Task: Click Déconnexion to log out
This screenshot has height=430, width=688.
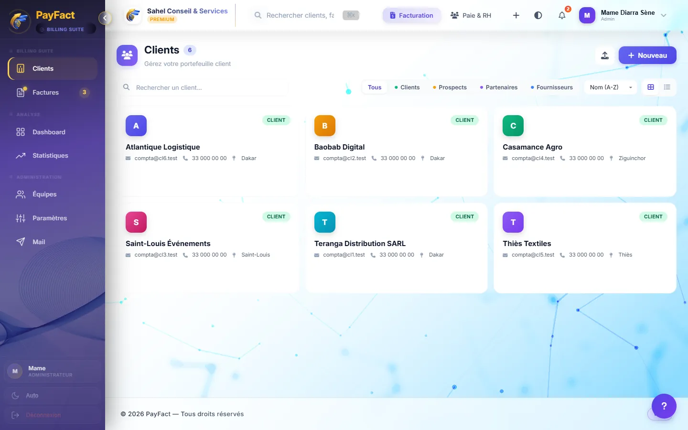Action: pyautogui.click(x=53, y=415)
